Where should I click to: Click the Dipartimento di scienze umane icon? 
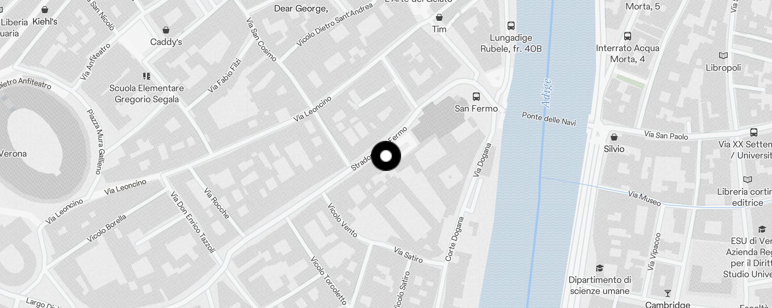coord(599,268)
